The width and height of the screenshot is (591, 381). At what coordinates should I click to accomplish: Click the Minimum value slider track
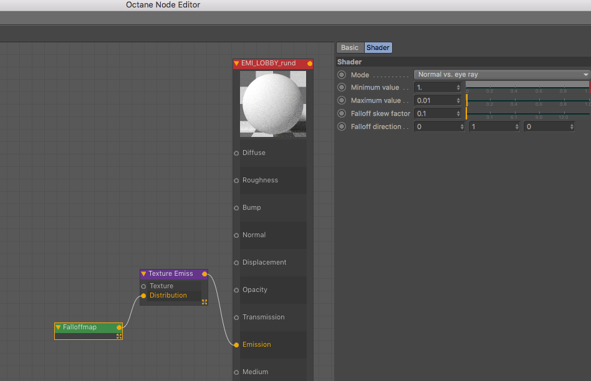pos(528,87)
